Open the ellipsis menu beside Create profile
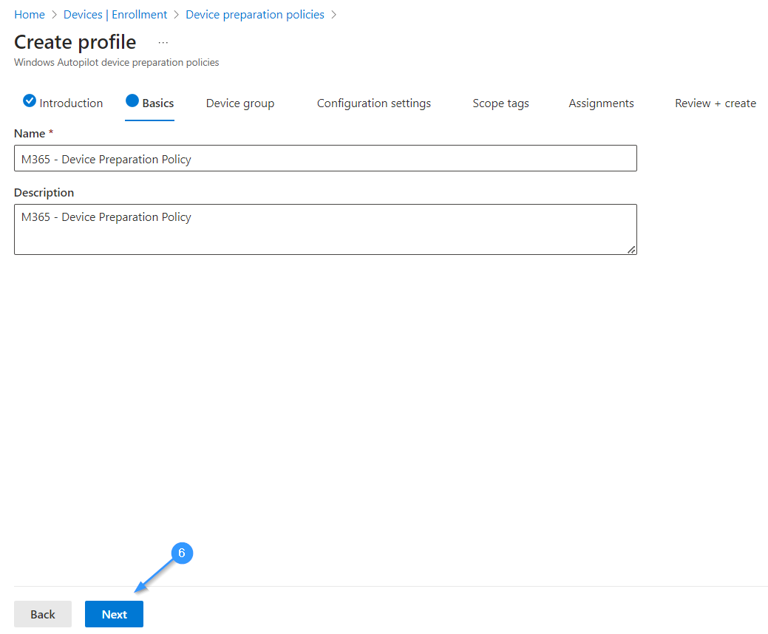This screenshot has width=768, height=634. point(163,43)
